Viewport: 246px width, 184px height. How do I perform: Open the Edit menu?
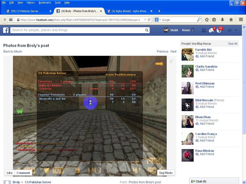point(12,3)
